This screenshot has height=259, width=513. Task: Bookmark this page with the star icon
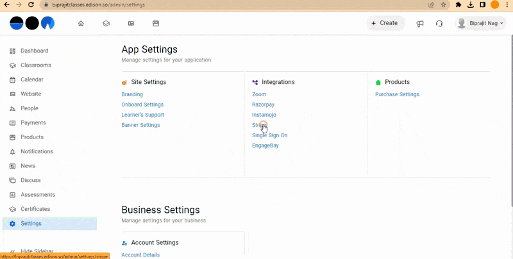pyautogui.click(x=443, y=4)
